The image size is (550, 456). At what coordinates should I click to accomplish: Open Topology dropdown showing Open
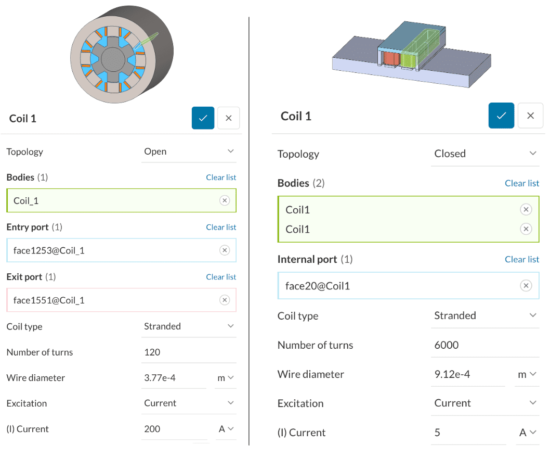pos(189,151)
